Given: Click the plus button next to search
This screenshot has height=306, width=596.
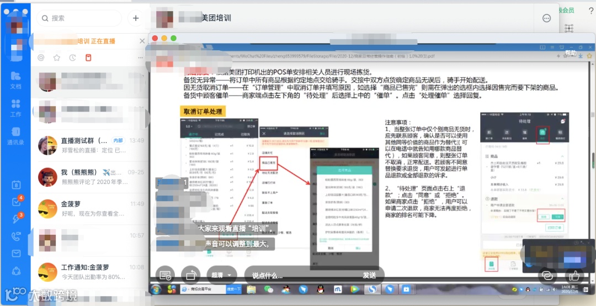Looking at the screenshot, I should 136,18.
